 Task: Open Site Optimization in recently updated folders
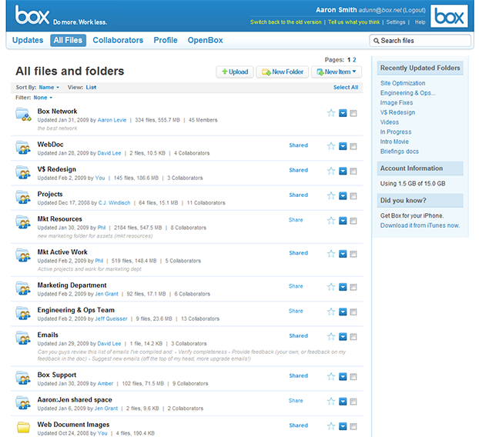(x=403, y=83)
